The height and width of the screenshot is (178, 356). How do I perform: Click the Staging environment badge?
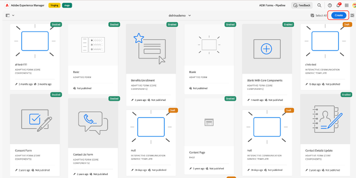point(54,5)
